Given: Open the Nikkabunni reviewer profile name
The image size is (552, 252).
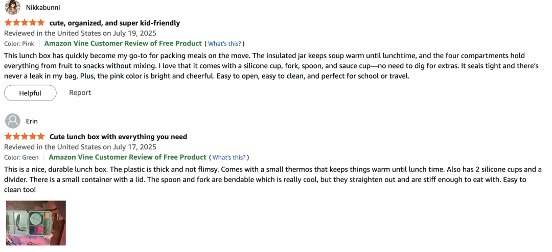Looking at the screenshot, I should click(x=43, y=7).
